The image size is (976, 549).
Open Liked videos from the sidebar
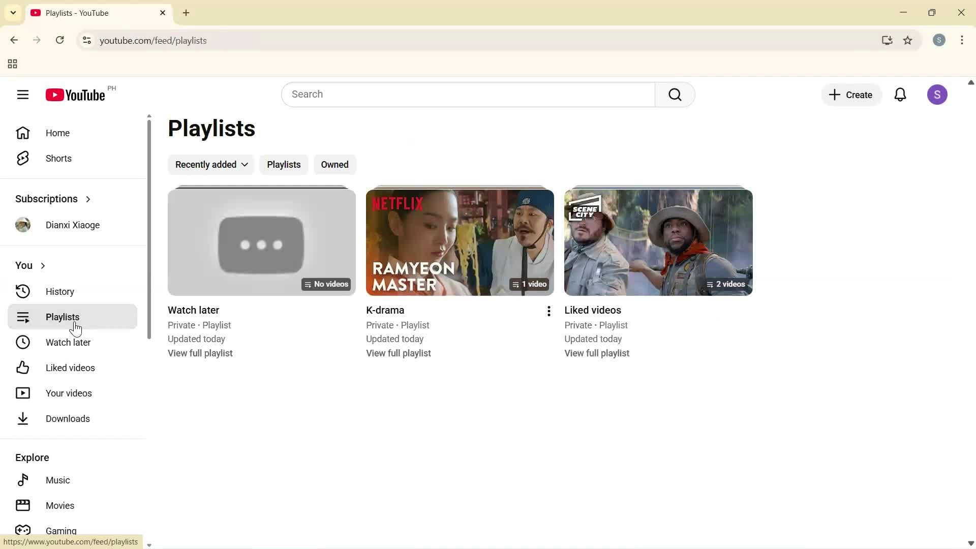[22, 368]
